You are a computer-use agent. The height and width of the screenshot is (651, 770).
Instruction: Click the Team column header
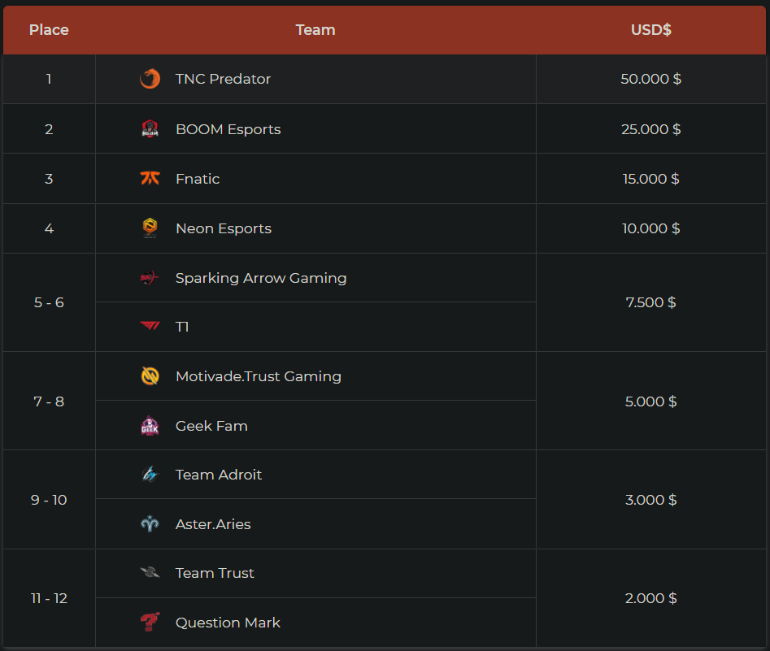click(315, 30)
